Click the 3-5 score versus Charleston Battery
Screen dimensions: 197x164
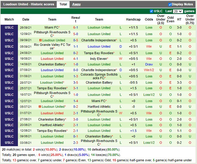click(x=76, y=82)
